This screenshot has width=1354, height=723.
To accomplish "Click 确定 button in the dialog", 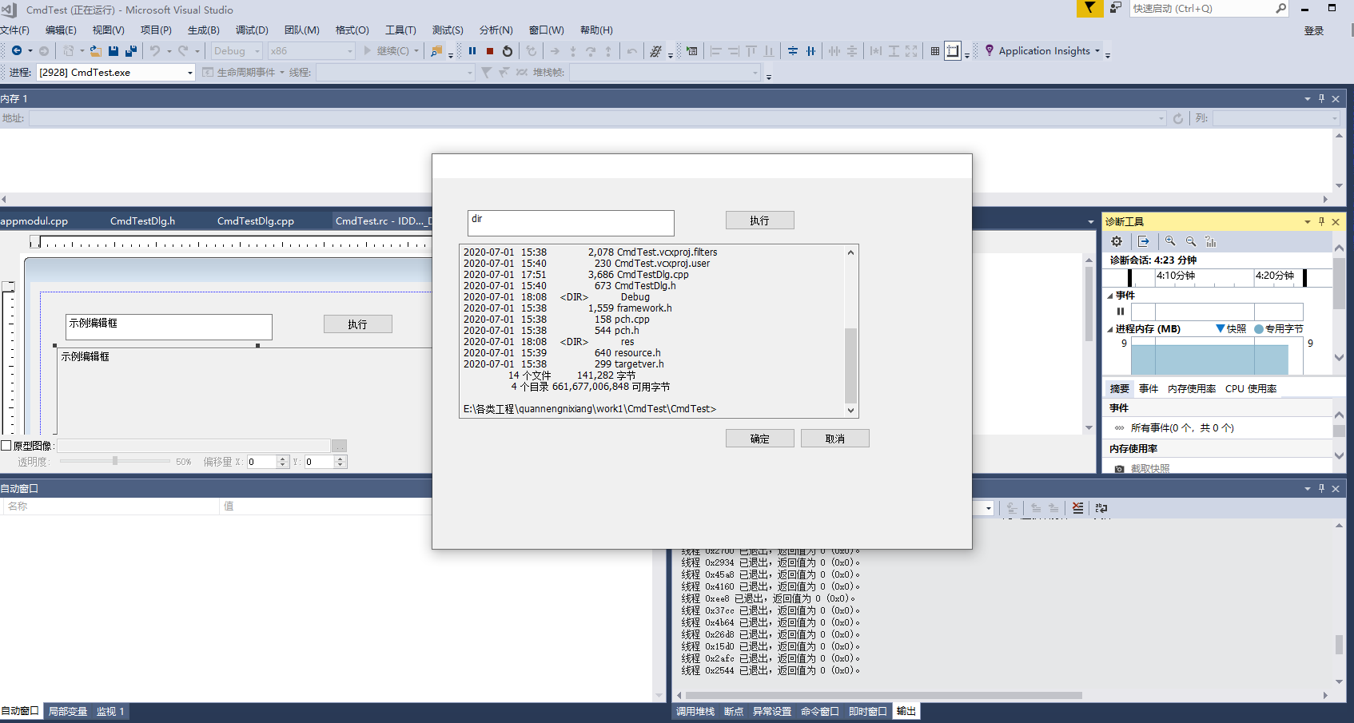I will click(x=760, y=439).
